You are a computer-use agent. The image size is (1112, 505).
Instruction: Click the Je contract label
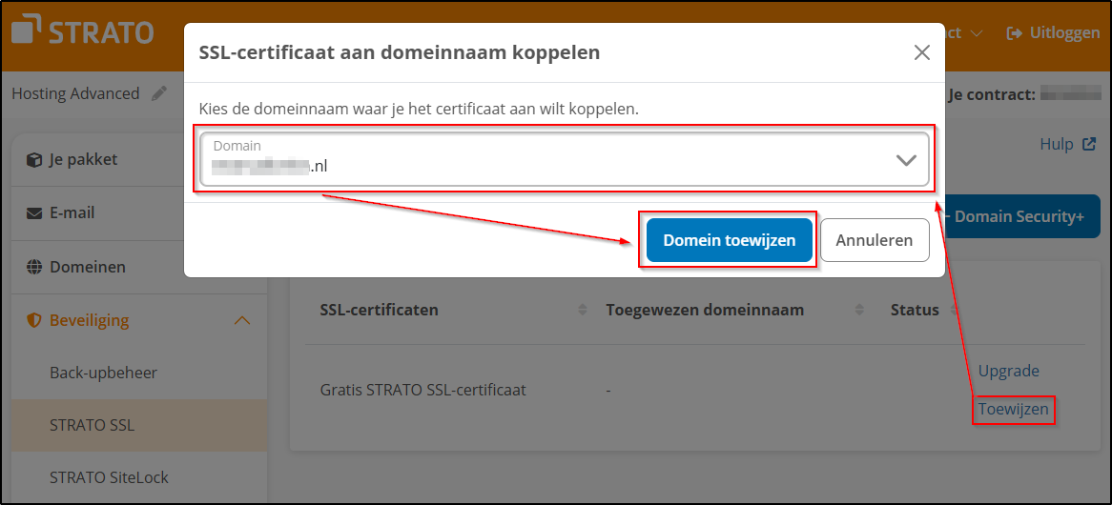click(991, 93)
